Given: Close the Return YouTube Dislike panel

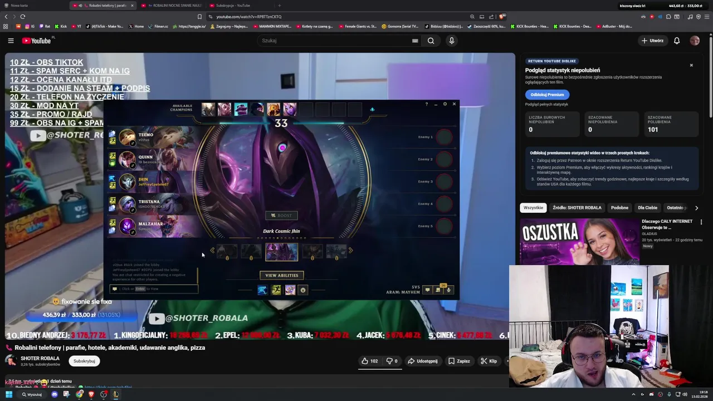Looking at the screenshot, I should coord(691,65).
